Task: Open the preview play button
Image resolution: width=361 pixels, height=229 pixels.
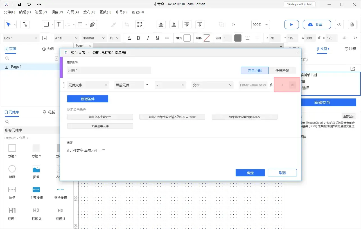Action: (x=291, y=24)
